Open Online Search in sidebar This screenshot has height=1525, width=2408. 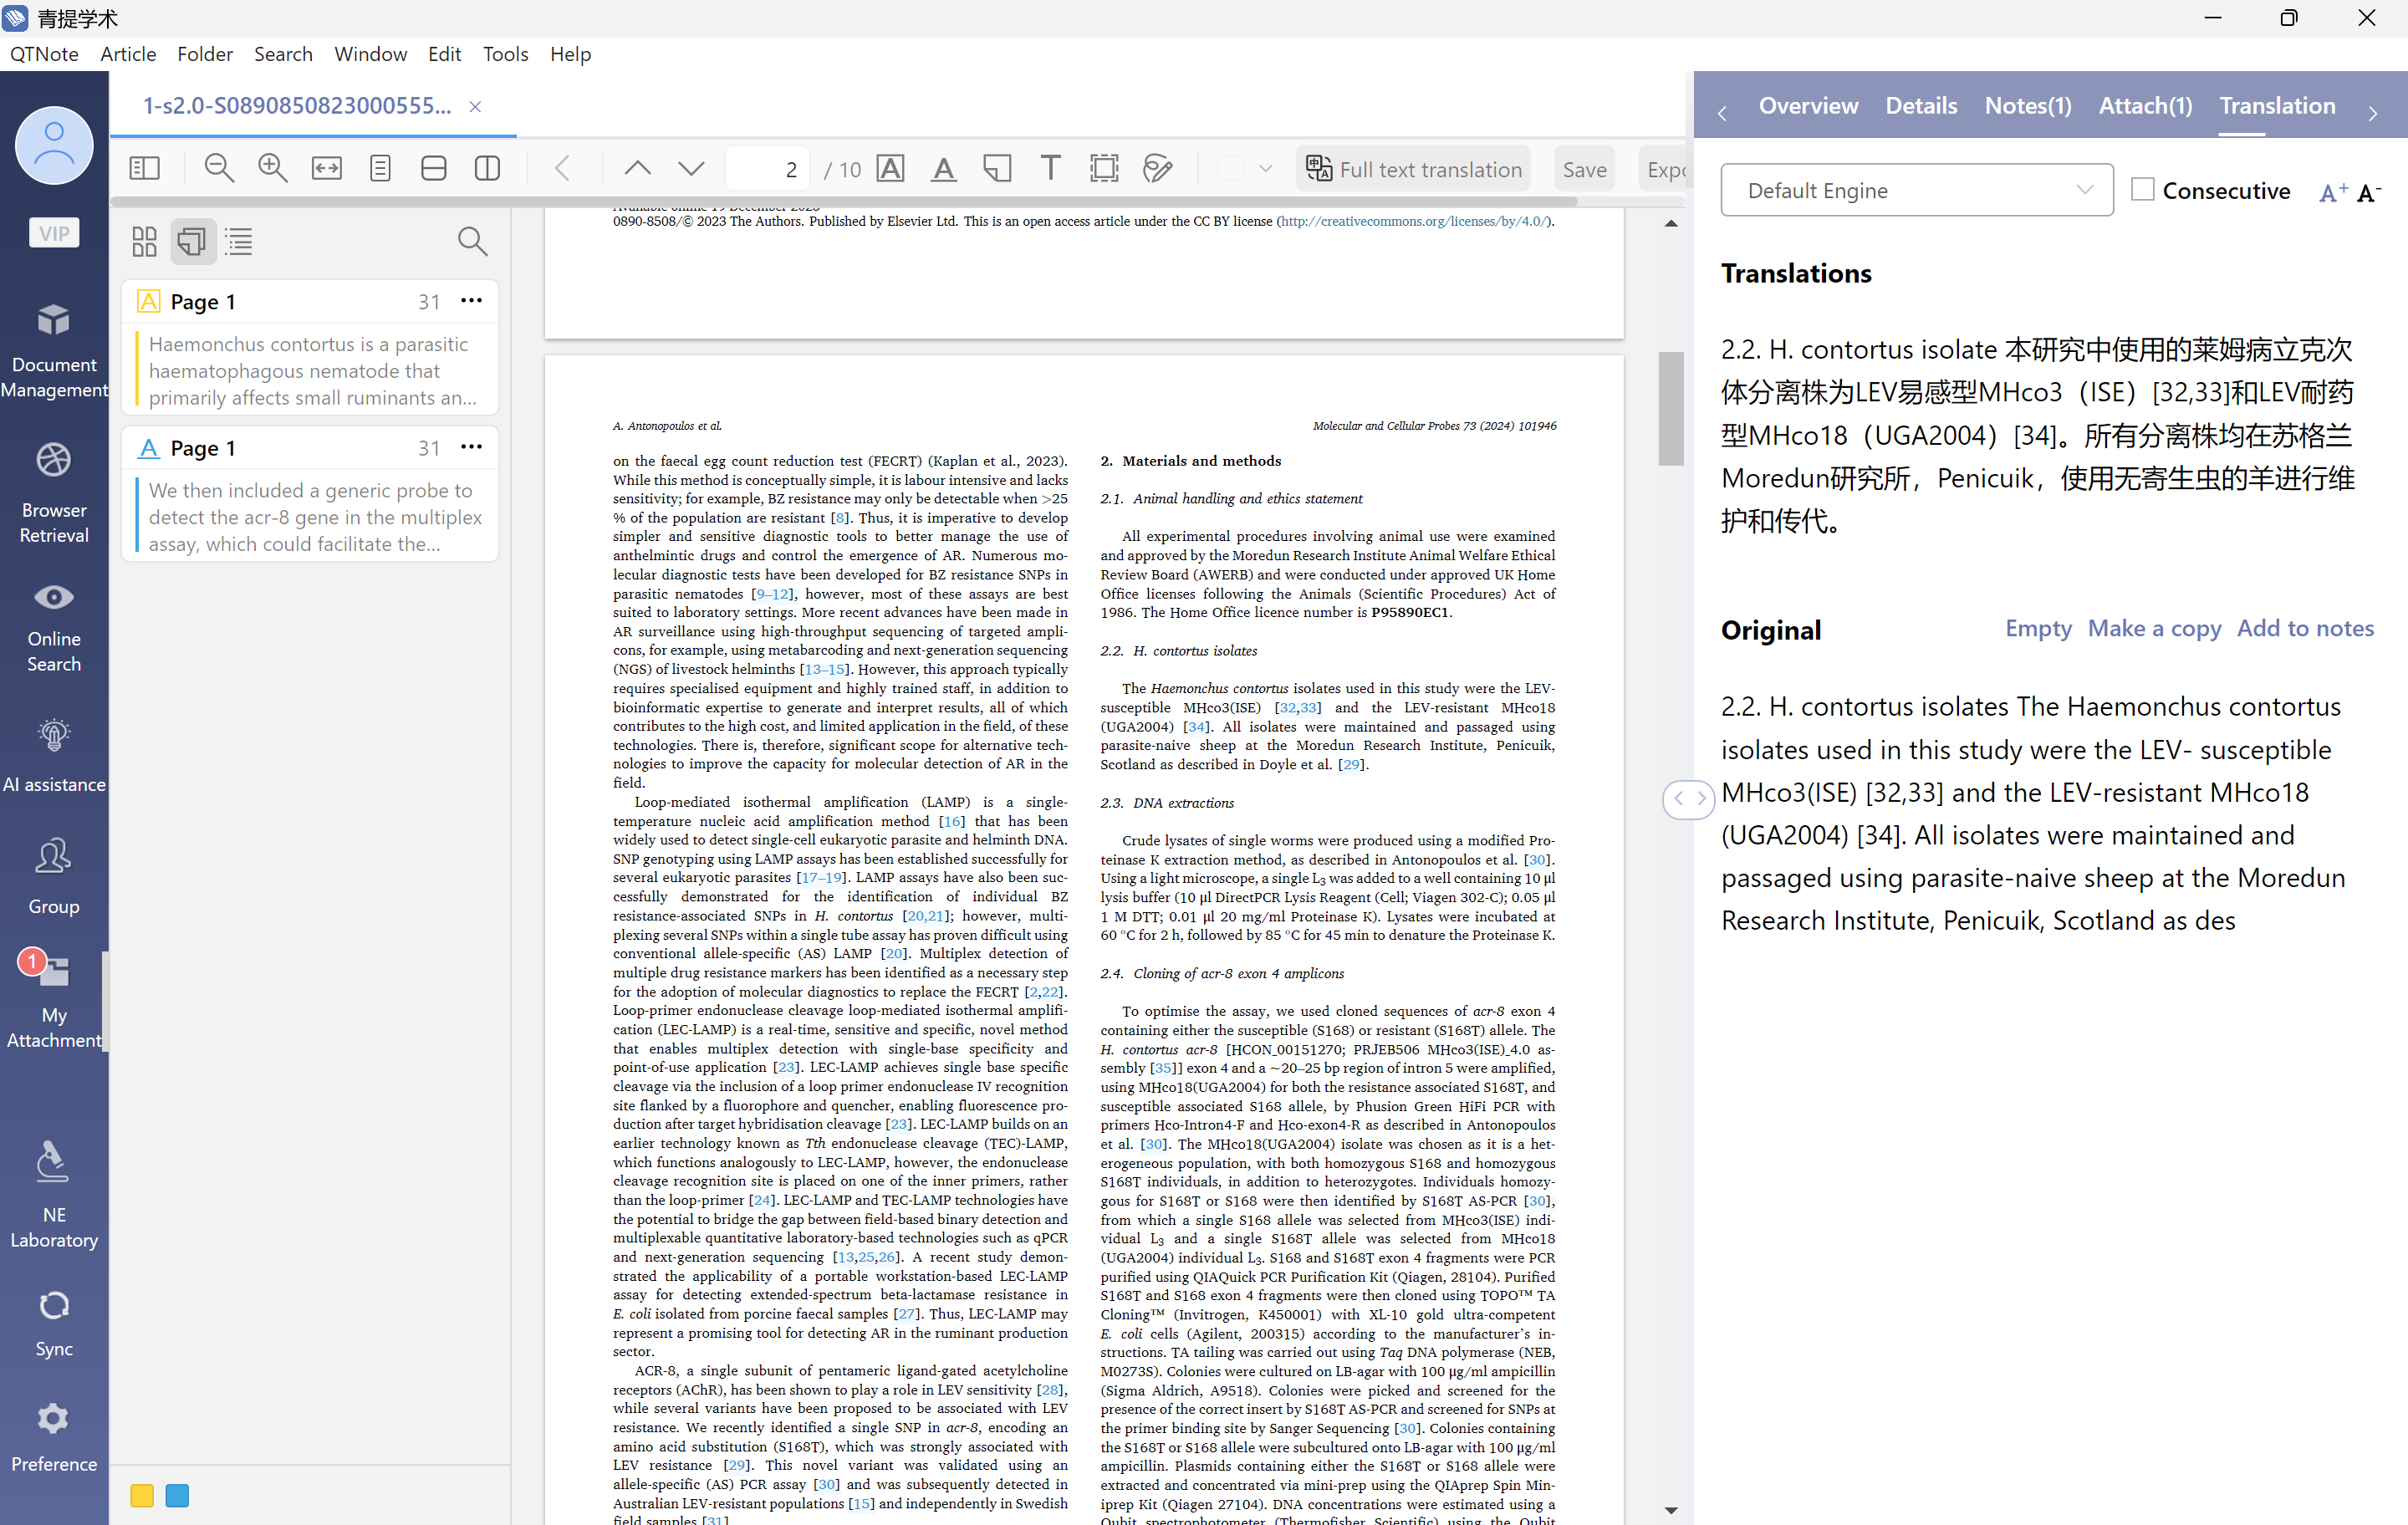coord(54,627)
